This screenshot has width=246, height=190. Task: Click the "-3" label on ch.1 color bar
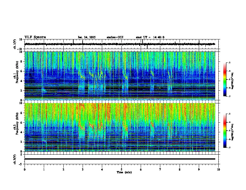tap(229, 63)
